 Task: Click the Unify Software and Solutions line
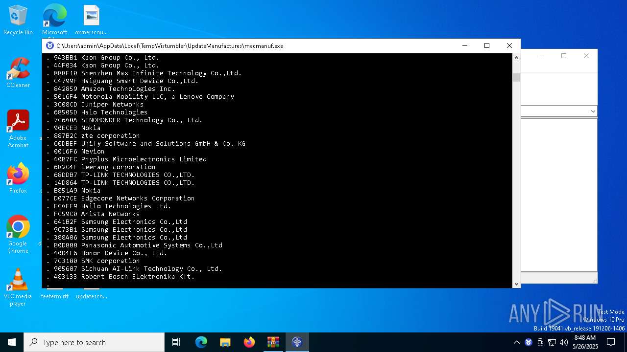(146, 144)
